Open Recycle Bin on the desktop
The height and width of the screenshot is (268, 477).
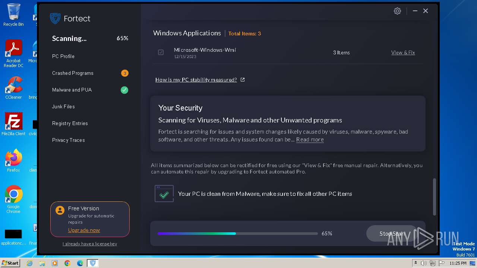tap(13, 15)
